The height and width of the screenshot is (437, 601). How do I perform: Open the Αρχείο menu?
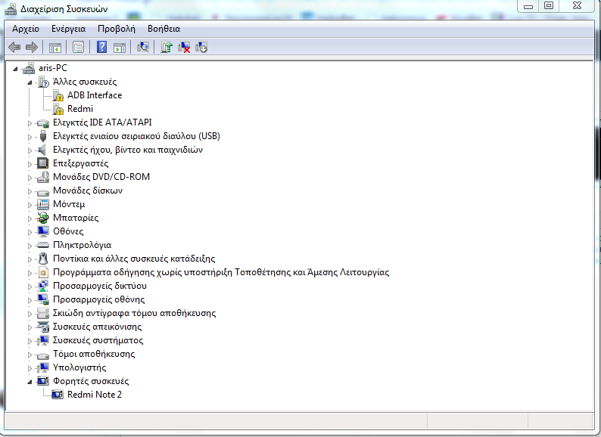tap(26, 28)
